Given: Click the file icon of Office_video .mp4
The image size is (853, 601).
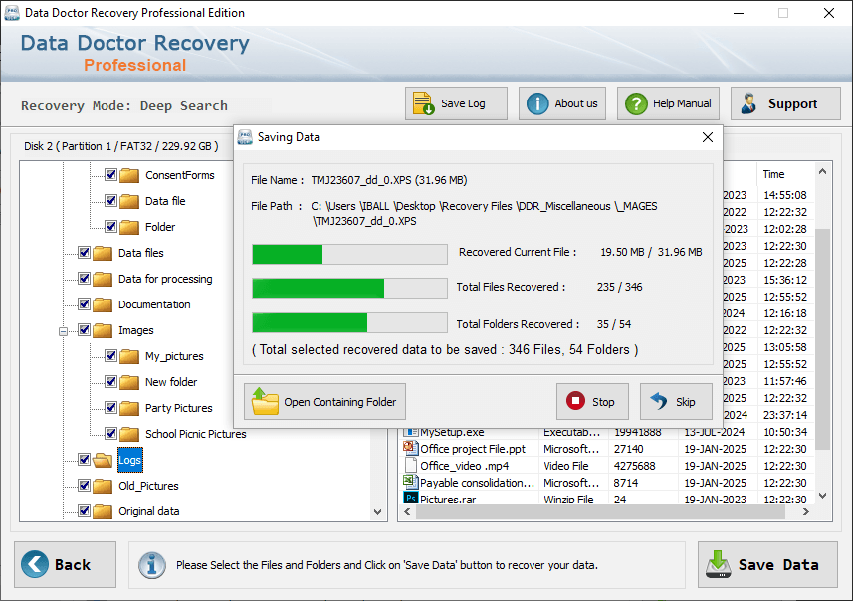Looking at the screenshot, I should point(410,465).
